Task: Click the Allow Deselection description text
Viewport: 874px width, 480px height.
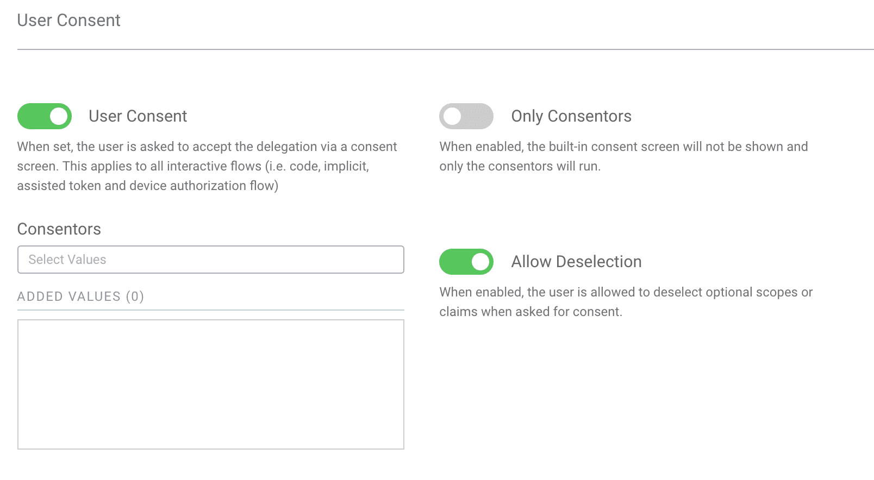Action: pyautogui.click(x=626, y=301)
